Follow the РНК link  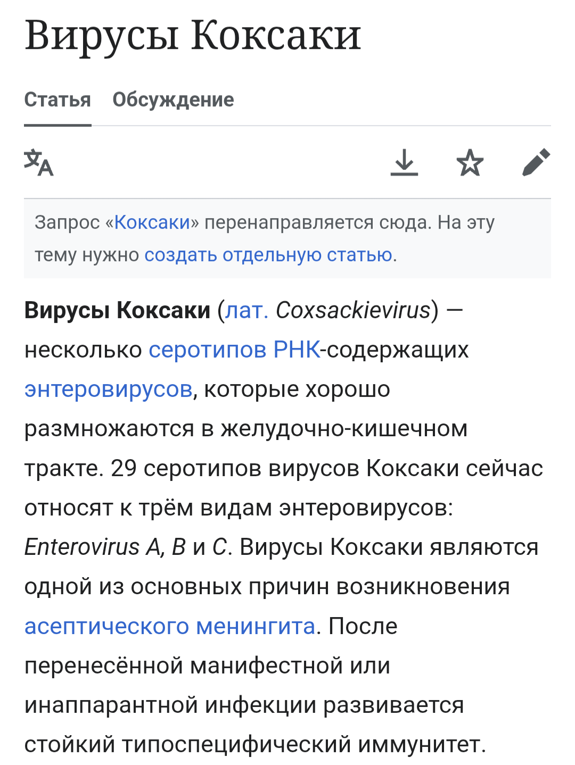[x=297, y=350]
